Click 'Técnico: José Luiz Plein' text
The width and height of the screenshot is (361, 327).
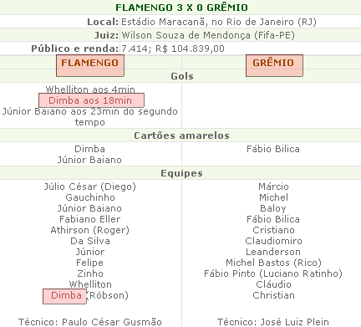pyautogui.click(x=273, y=322)
